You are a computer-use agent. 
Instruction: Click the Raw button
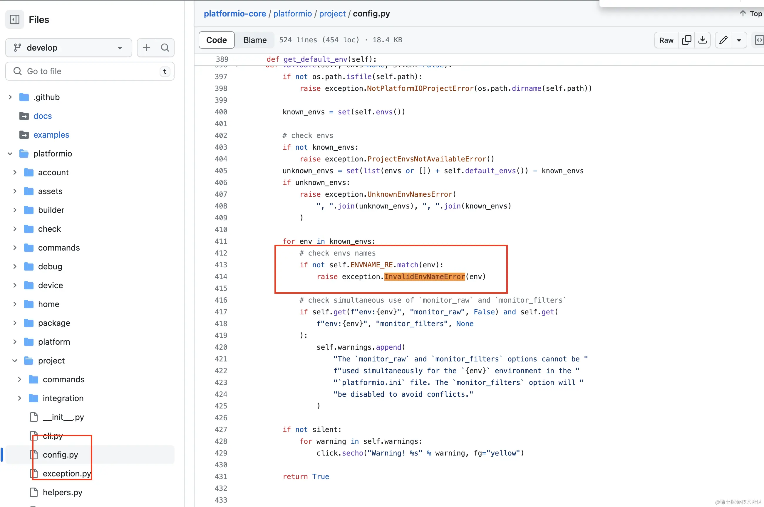coord(666,40)
